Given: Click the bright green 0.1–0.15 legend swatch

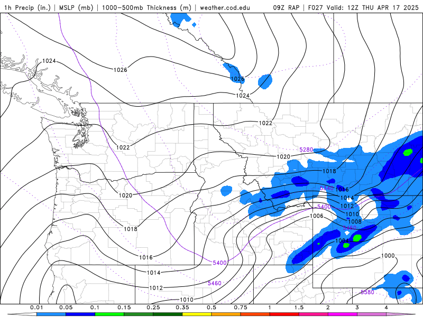Looking at the screenshot, I should tap(109, 314).
